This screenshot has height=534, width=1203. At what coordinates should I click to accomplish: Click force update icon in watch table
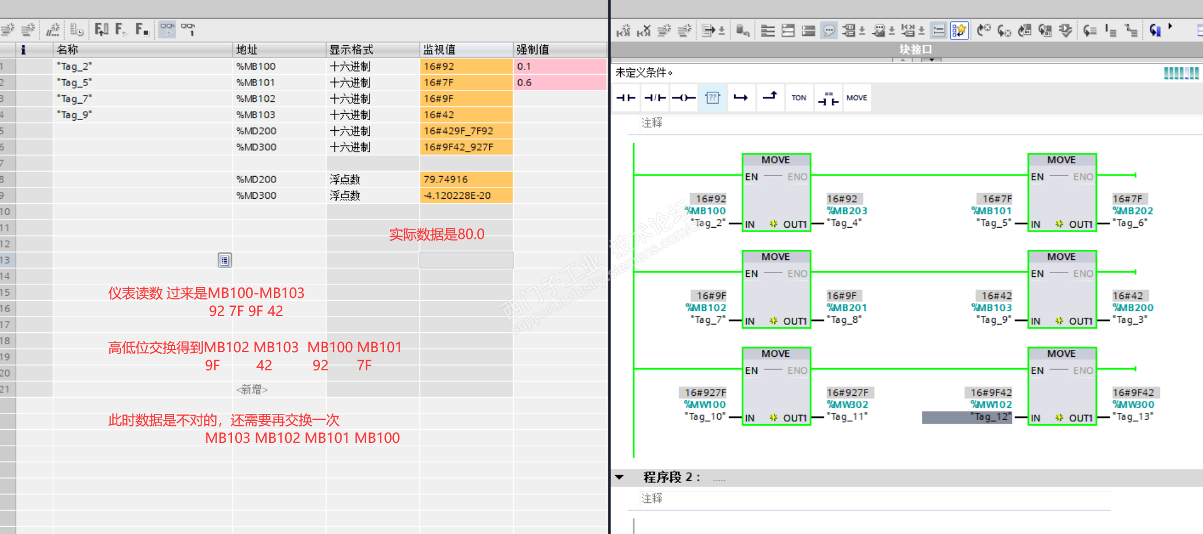point(102,29)
